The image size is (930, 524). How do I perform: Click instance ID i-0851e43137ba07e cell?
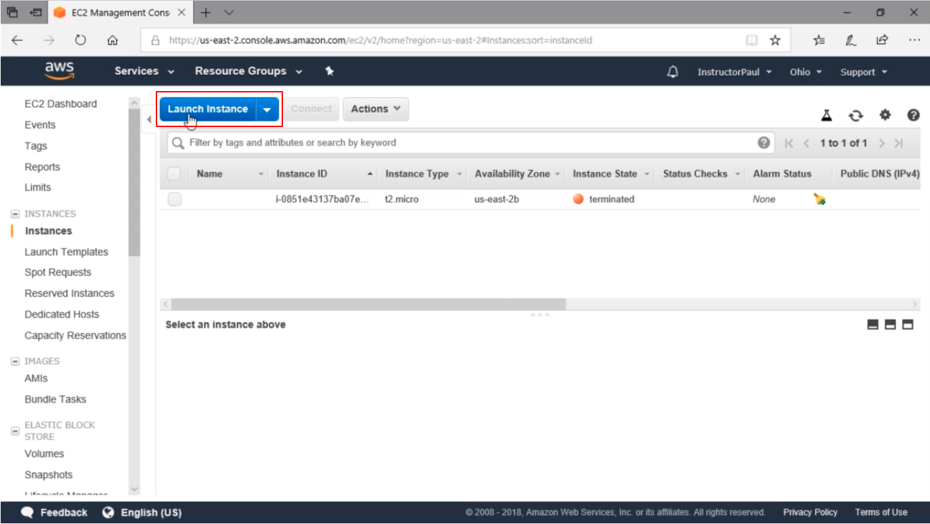point(323,199)
